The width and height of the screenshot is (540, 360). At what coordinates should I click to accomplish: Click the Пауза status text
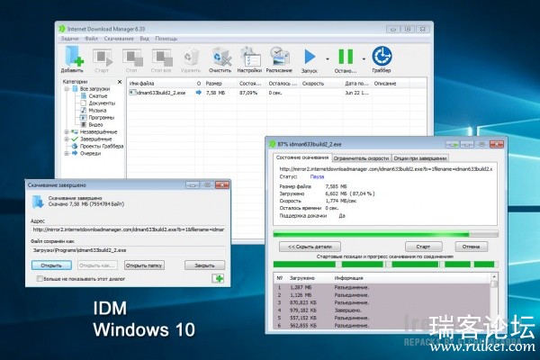(317, 176)
